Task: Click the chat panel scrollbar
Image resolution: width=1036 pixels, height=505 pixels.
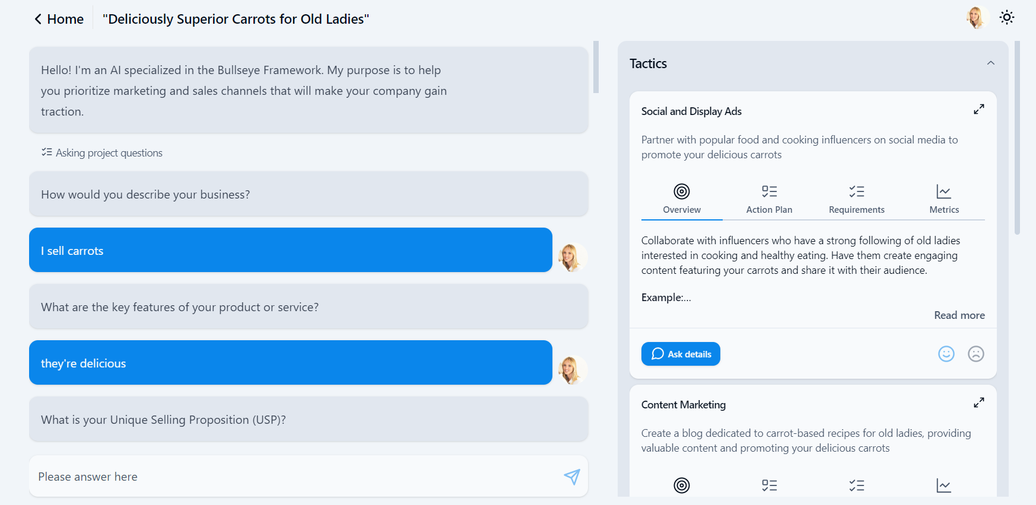Action: point(596,67)
